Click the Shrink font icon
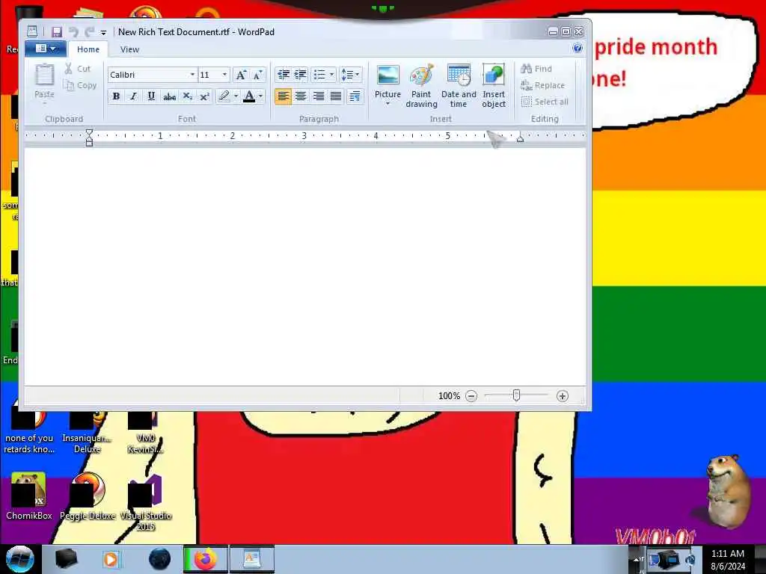The image size is (766, 574). 257,75
